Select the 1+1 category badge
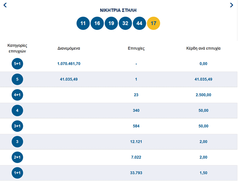Image resolution: width=238 pixels, height=181 pixels. [17, 173]
